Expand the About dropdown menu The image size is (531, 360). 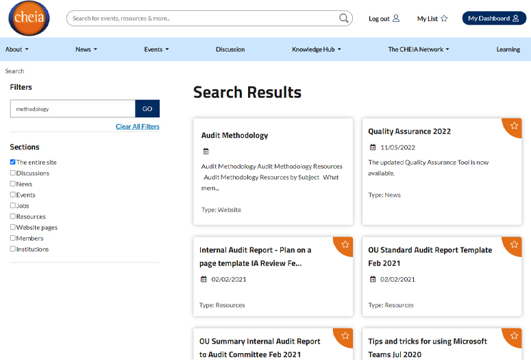pos(17,49)
